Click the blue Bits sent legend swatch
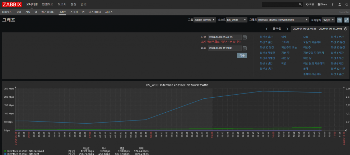Viewport: 350px width, 155px height. [5, 154]
